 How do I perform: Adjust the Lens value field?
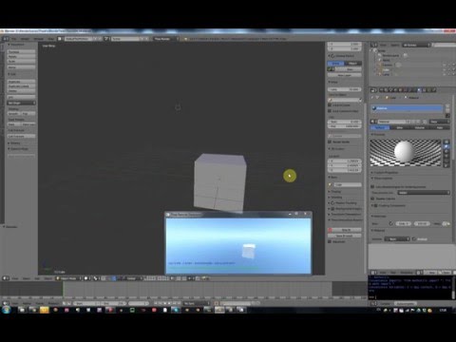(x=345, y=89)
